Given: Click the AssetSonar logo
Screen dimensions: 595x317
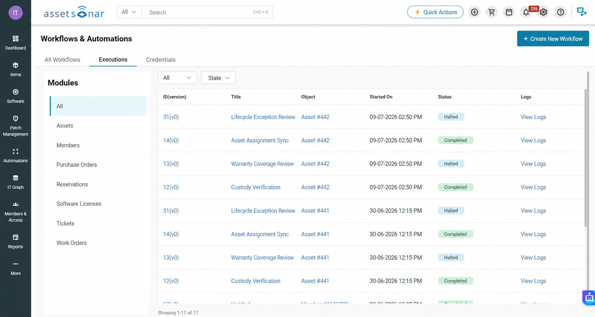Looking at the screenshot, I should (74, 12).
